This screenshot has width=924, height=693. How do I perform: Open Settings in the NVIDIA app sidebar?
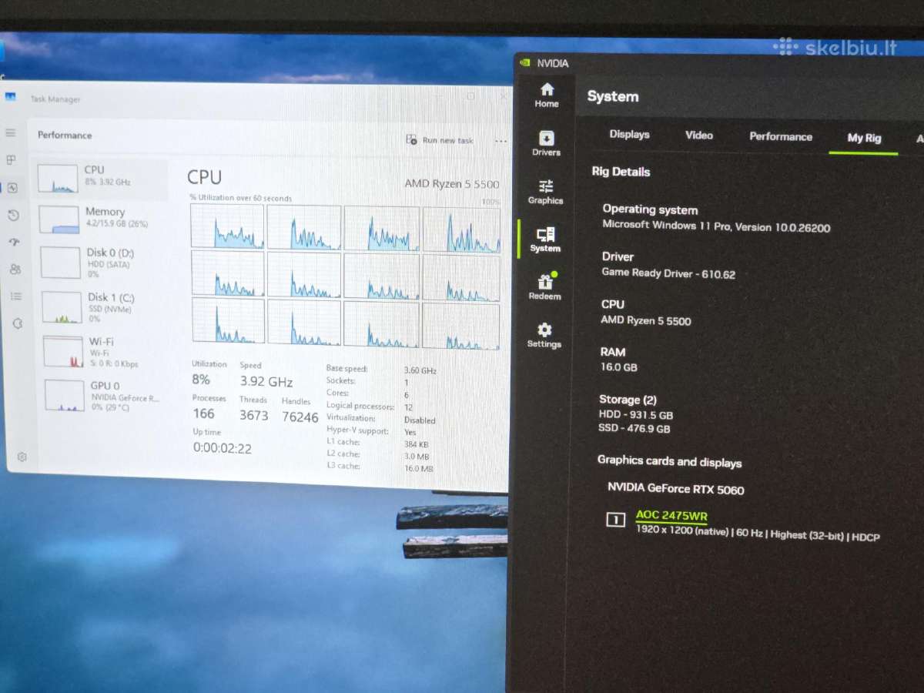coord(544,335)
